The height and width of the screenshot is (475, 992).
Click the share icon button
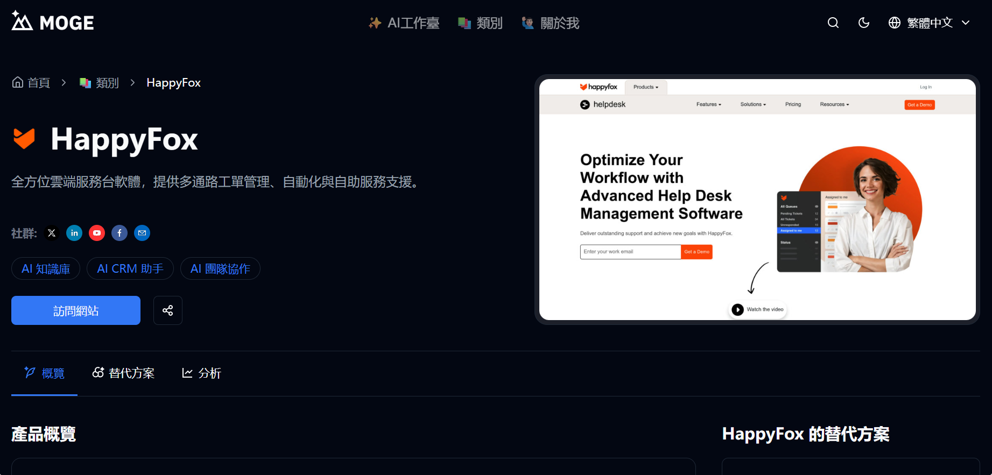(168, 310)
